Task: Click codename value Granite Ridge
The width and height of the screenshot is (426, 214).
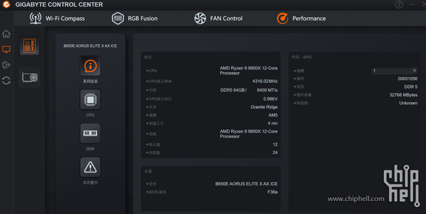Action: (264, 107)
